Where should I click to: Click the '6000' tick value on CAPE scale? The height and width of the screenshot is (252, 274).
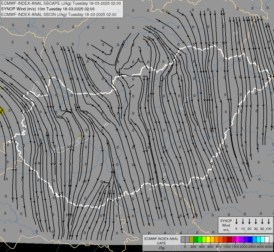269,247
